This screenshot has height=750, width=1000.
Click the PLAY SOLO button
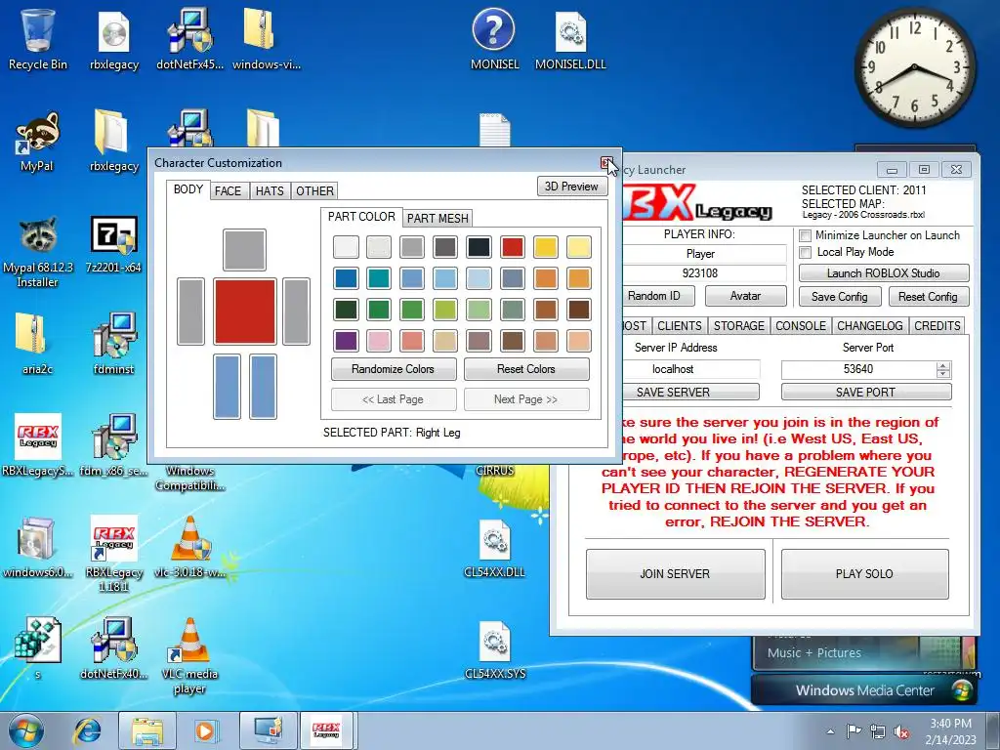click(x=864, y=574)
